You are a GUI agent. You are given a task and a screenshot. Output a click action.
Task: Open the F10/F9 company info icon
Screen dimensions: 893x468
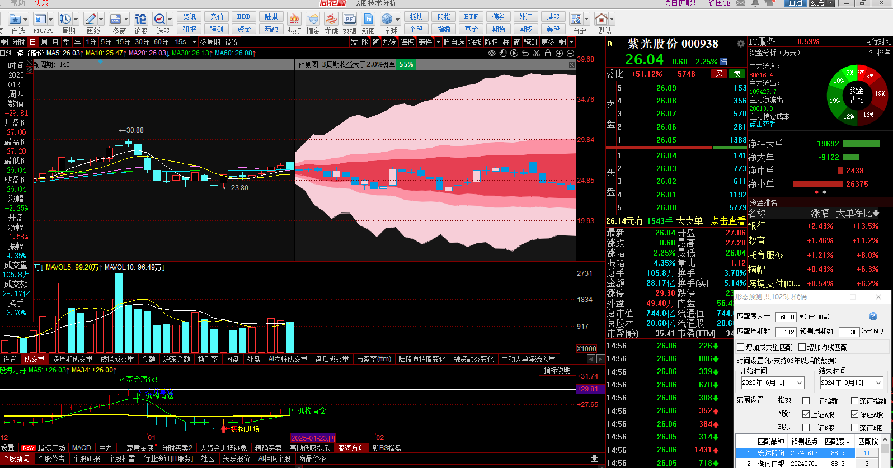click(x=40, y=19)
